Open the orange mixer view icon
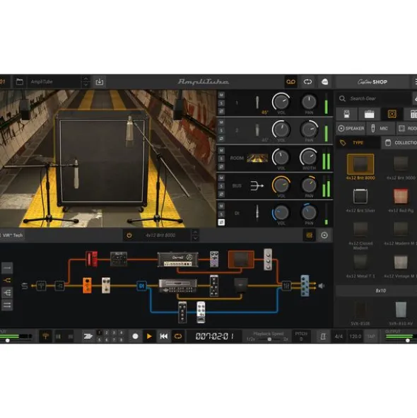The image size is (417, 418). (310, 235)
